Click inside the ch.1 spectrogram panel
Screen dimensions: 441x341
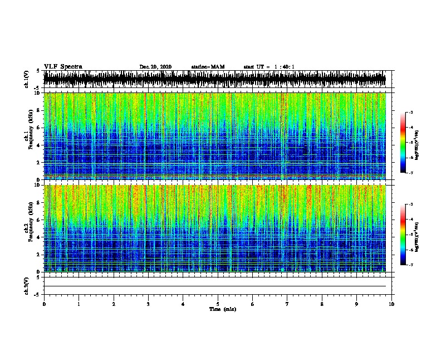(x=214, y=136)
